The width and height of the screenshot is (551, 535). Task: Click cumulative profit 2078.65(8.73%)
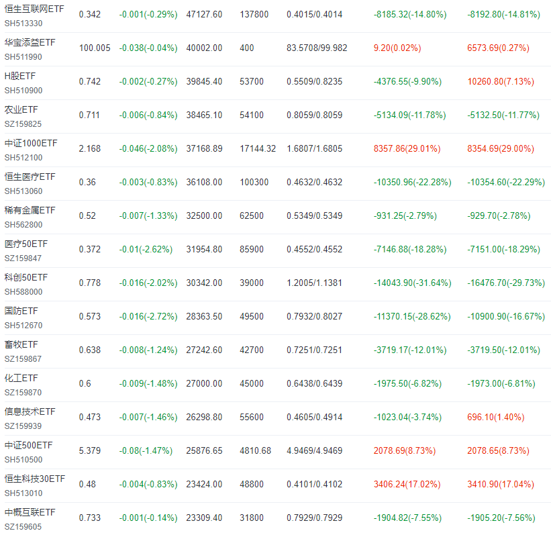[498, 450]
